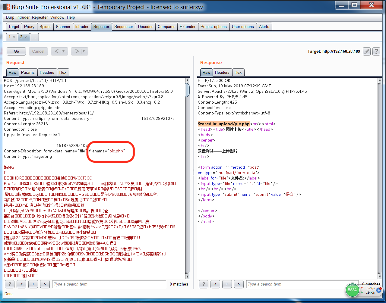The height and width of the screenshot is (303, 386).
Task: Click 'Stored in: upload/pic.php' response text
Action: (224, 124)
